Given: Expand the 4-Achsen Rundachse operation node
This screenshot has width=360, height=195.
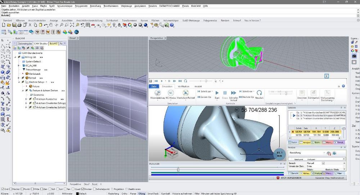Looking at the screenshot, I should click(x=26, y=99).
